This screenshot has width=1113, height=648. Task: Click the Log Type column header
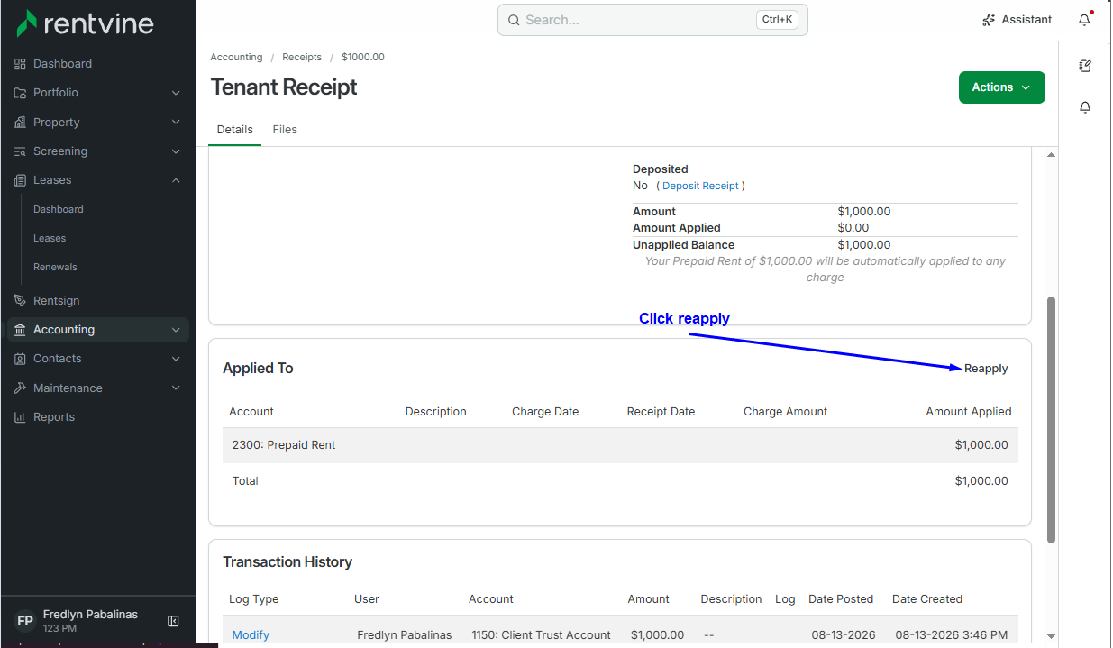253,599
